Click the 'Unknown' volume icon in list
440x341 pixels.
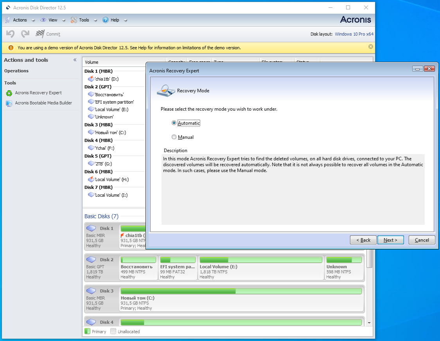[91, 117]
